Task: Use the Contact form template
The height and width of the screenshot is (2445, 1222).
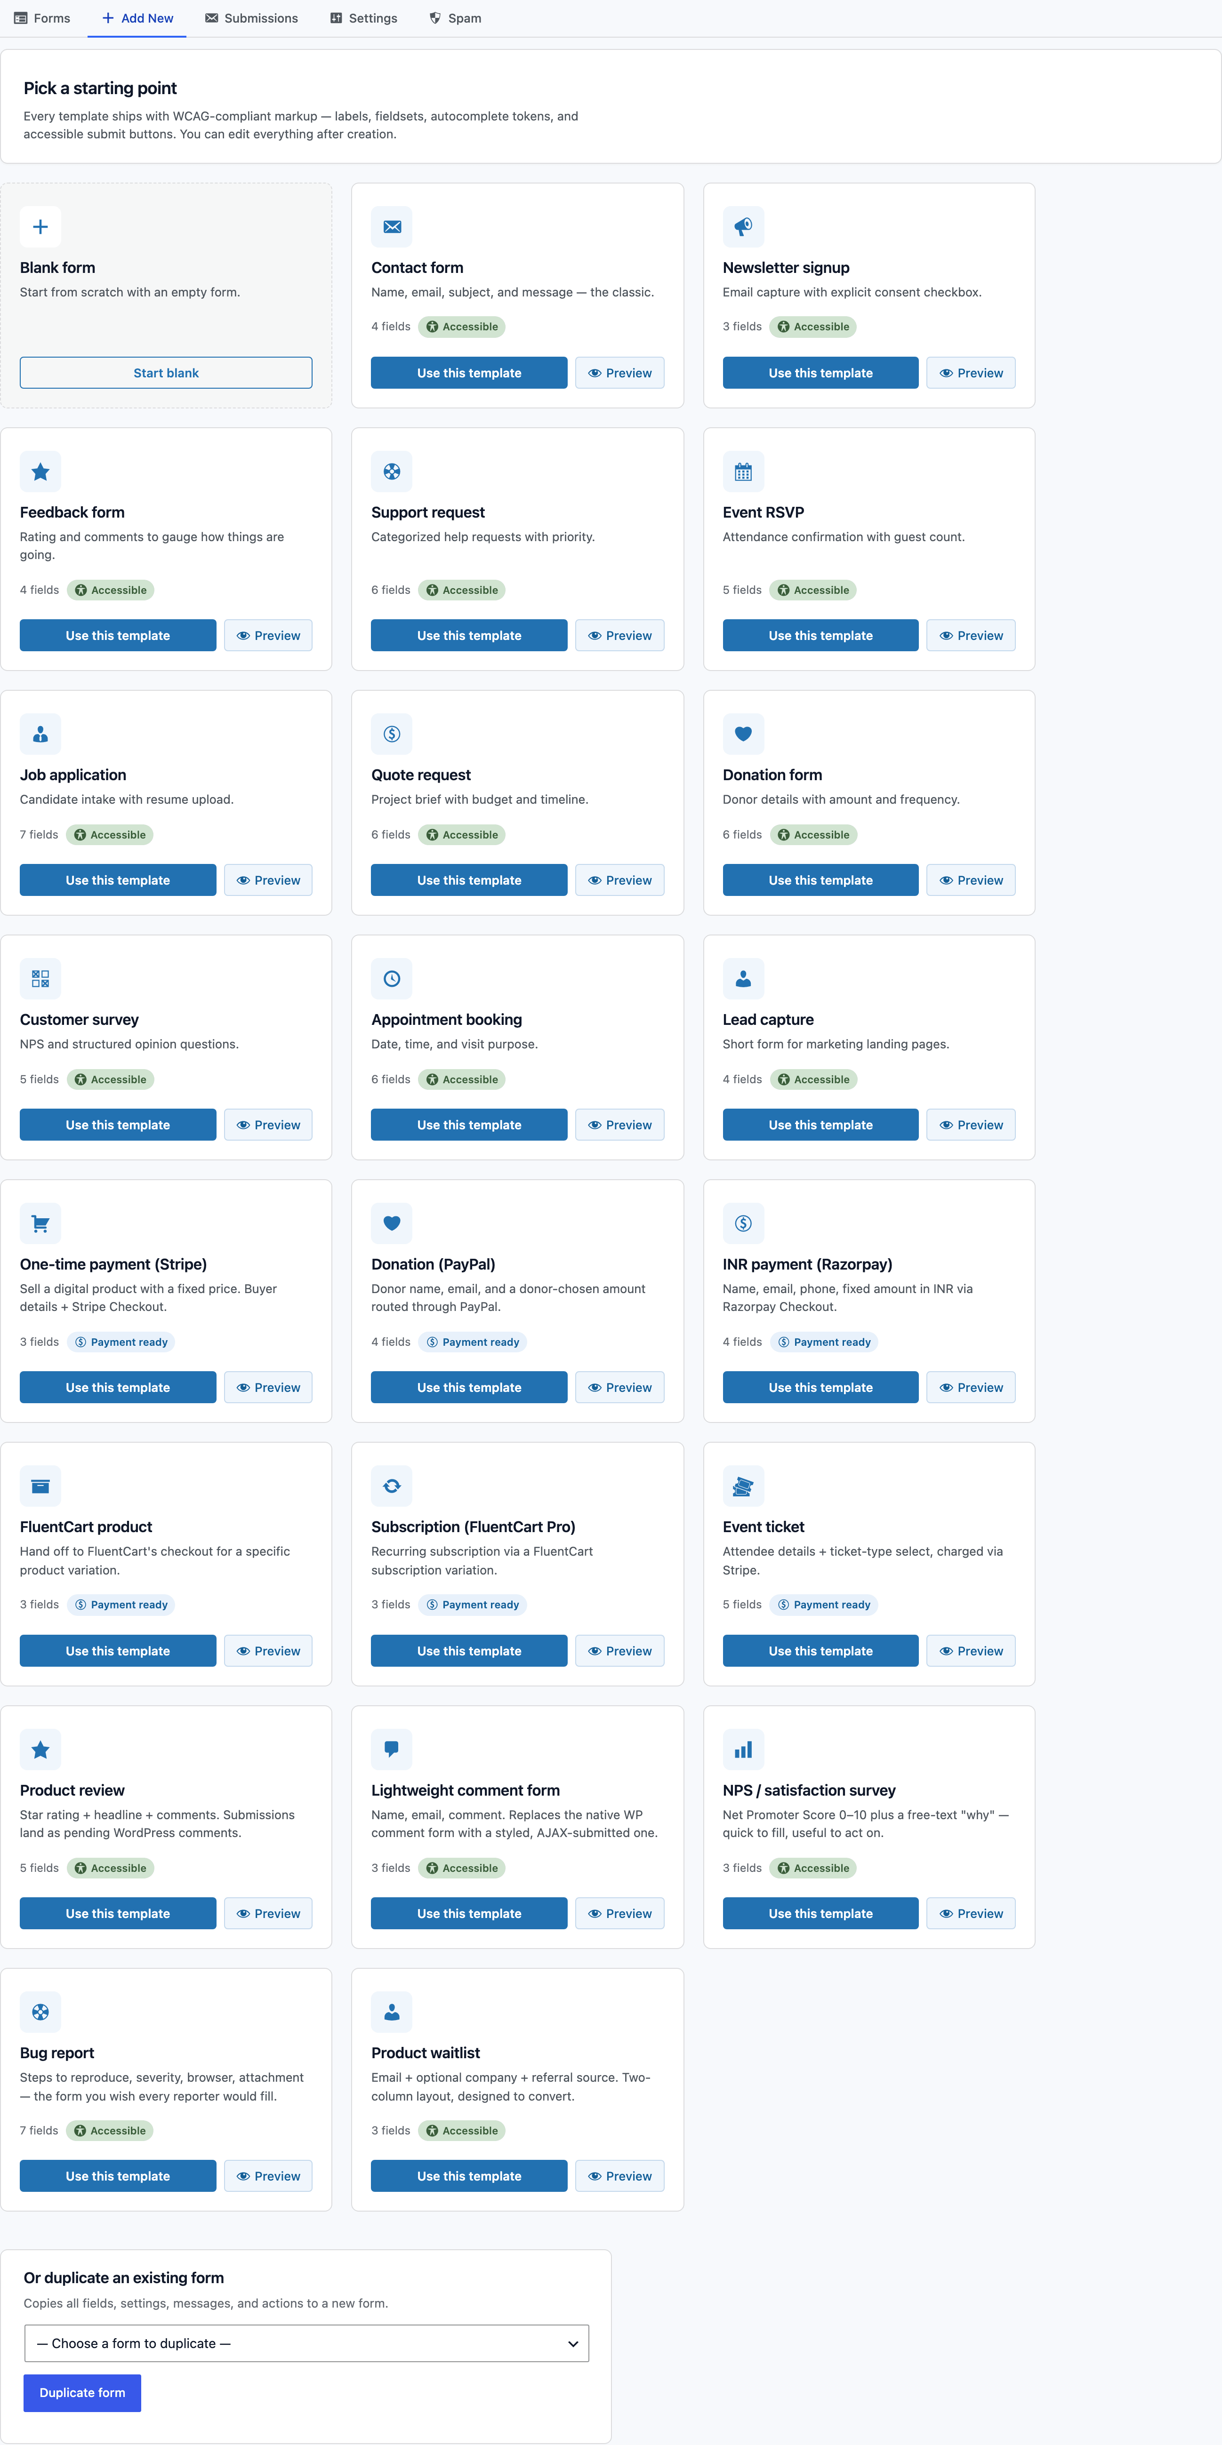Action: [469, 373]
